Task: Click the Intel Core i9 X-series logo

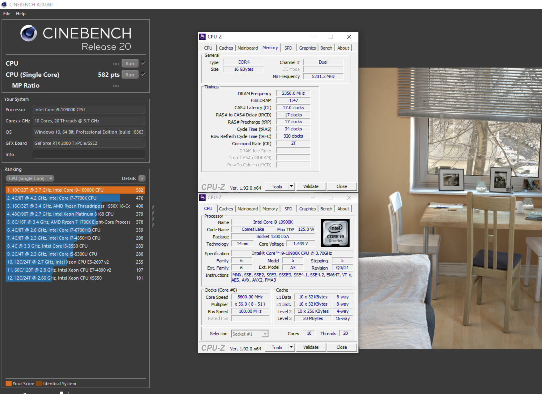Action: click(x=336, y=232)
